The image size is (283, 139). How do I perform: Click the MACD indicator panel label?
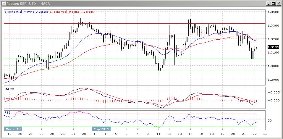[9, 89]
